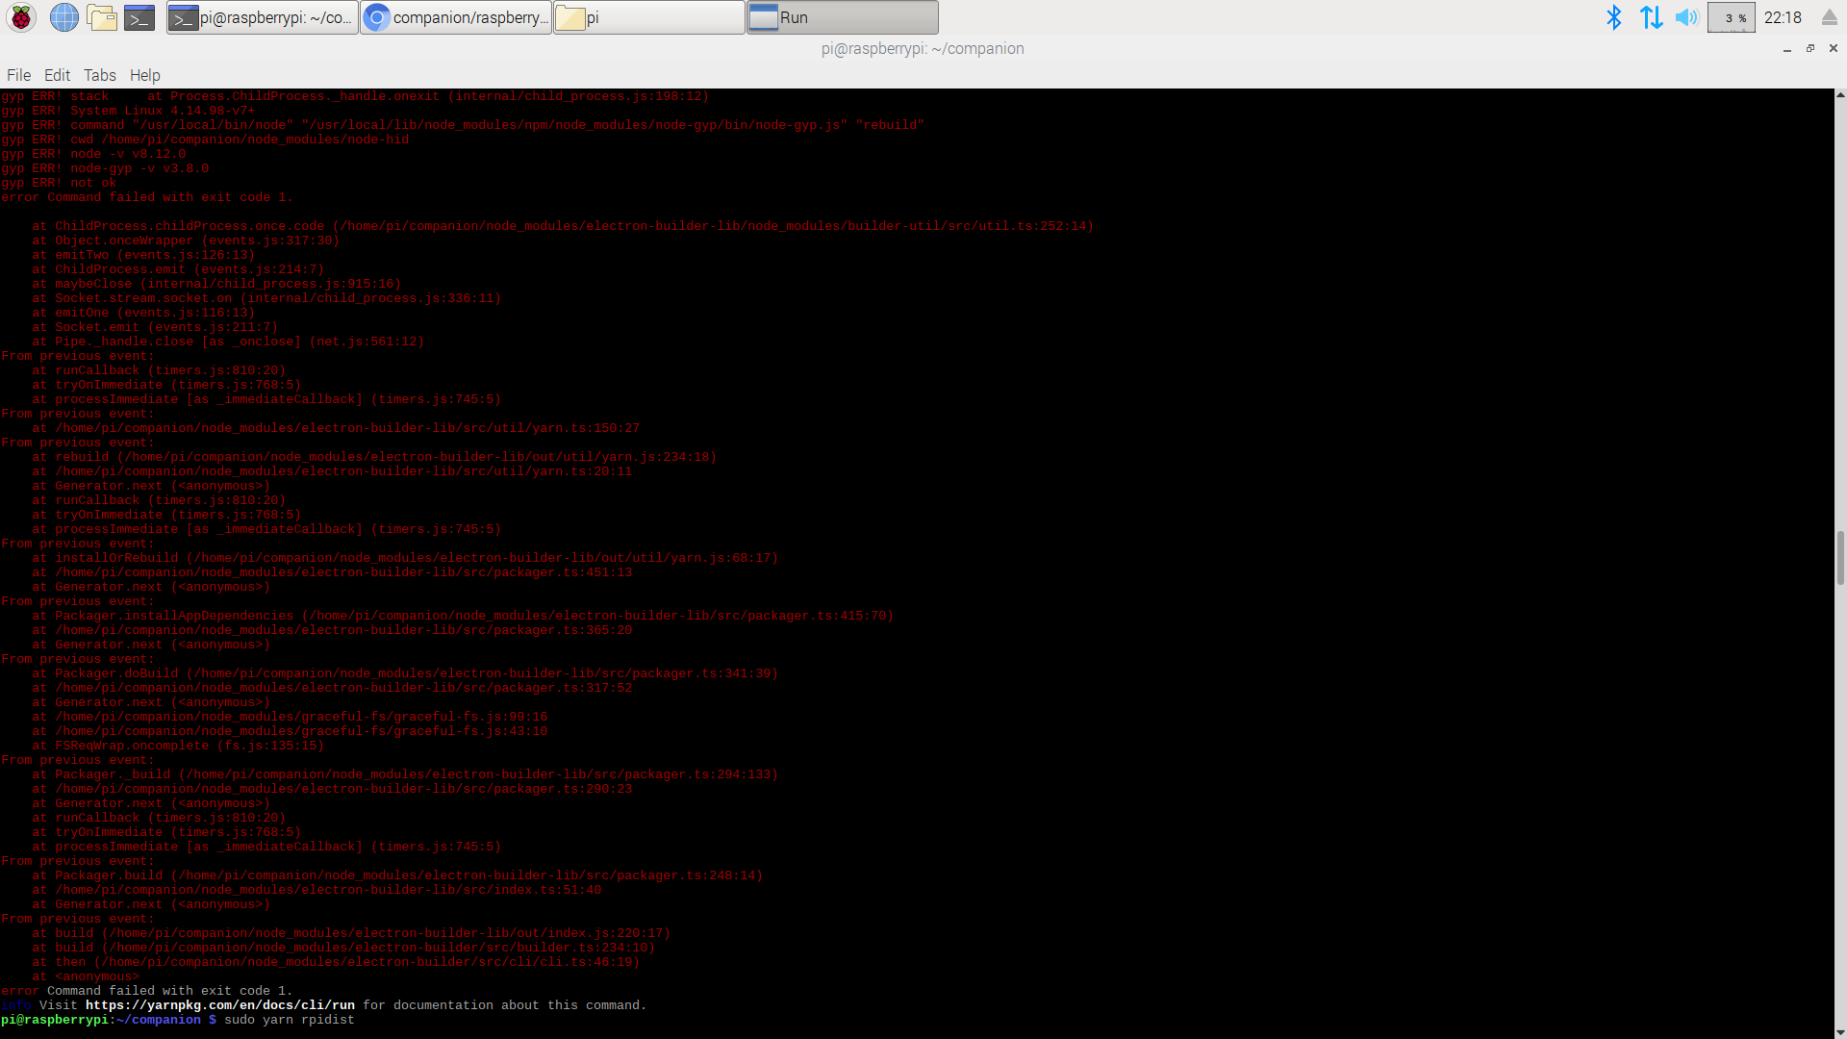Click the yarnpkg.com documentation link
The height and width of the screenshot is (1039, 1847).
220,1004
